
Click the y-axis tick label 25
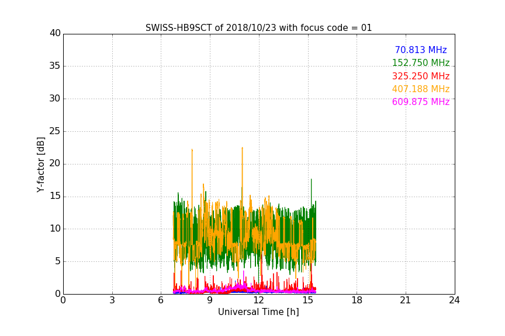click(55, 131)
